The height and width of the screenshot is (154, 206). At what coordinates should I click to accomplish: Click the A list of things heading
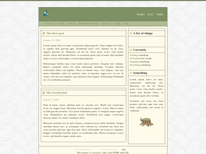click(x=143, y=33)
